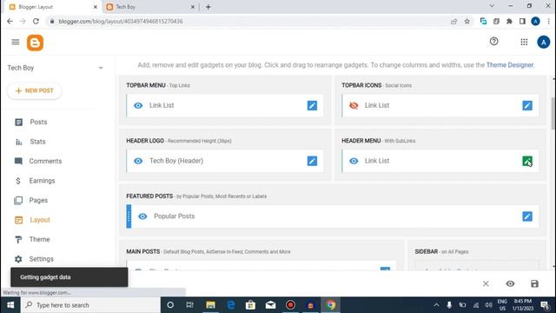Preview the layout with the eye icon
556x313 pixels.
pyautogui.click(x=510, y=283)
